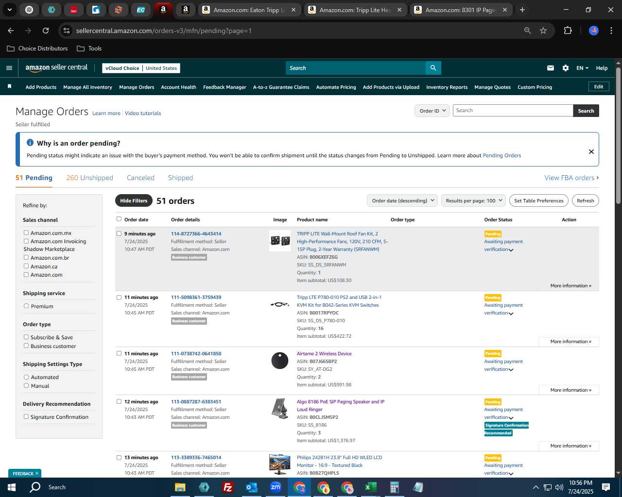This screenshot has height=497, width=622.
Task: Check the Signature Confirmation filter
Action: click(x=26, y=416)
